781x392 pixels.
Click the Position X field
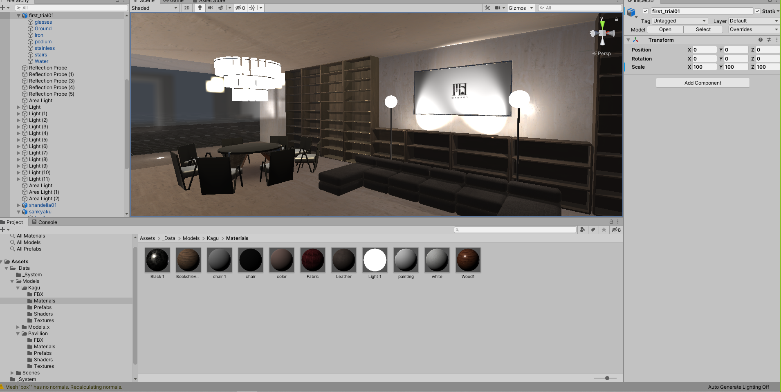[705, 50]
